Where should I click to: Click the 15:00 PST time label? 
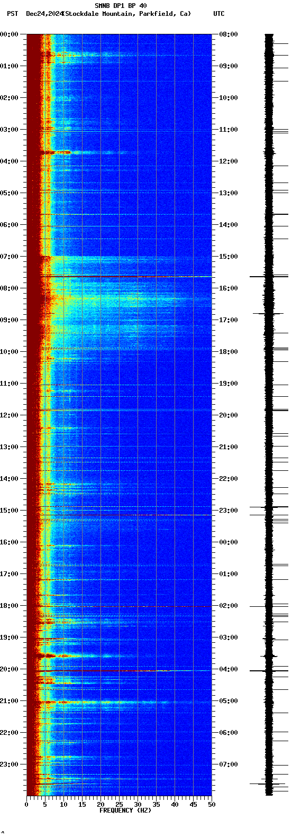pyautogui.click(x=10, y=511)
